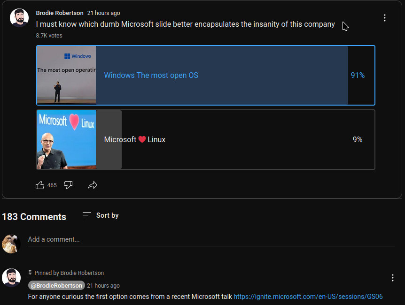Open the @BrodieRobertson handle on pinned comment
405x305 pixels.
point(56,285)
